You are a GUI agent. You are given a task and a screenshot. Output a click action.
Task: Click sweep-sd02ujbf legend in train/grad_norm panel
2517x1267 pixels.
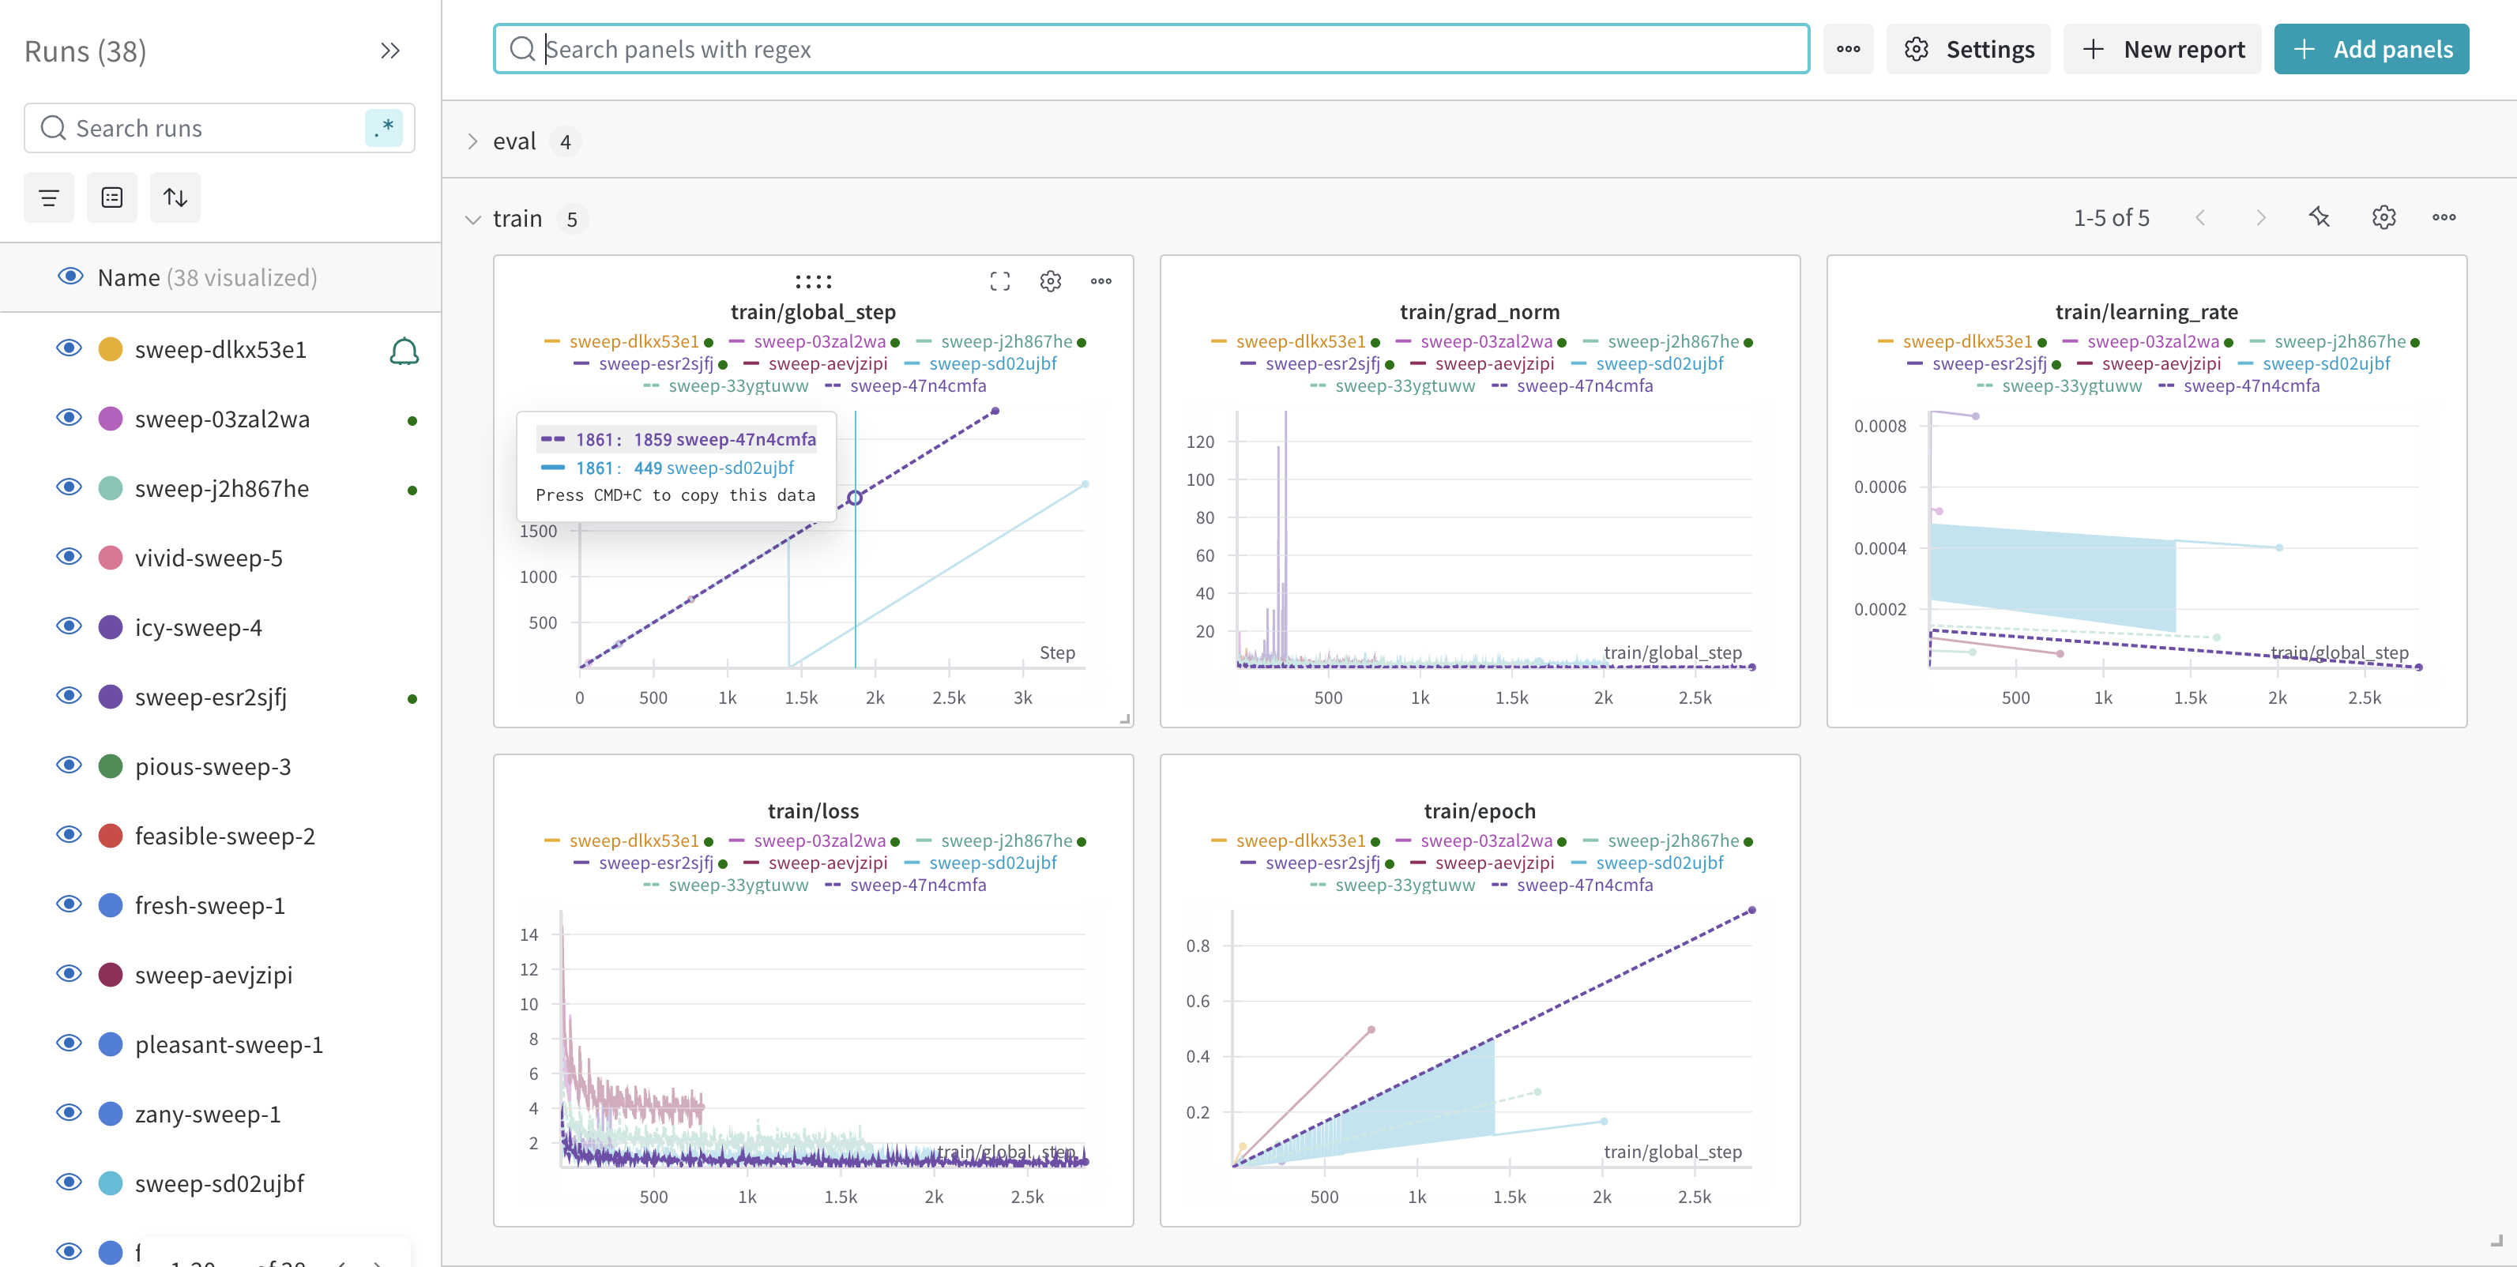pyautogui.click(x=1659, y=363)
